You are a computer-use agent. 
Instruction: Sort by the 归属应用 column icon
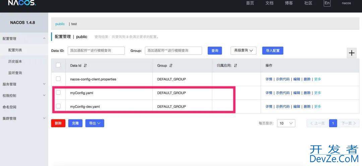click(x=235, y=66)
